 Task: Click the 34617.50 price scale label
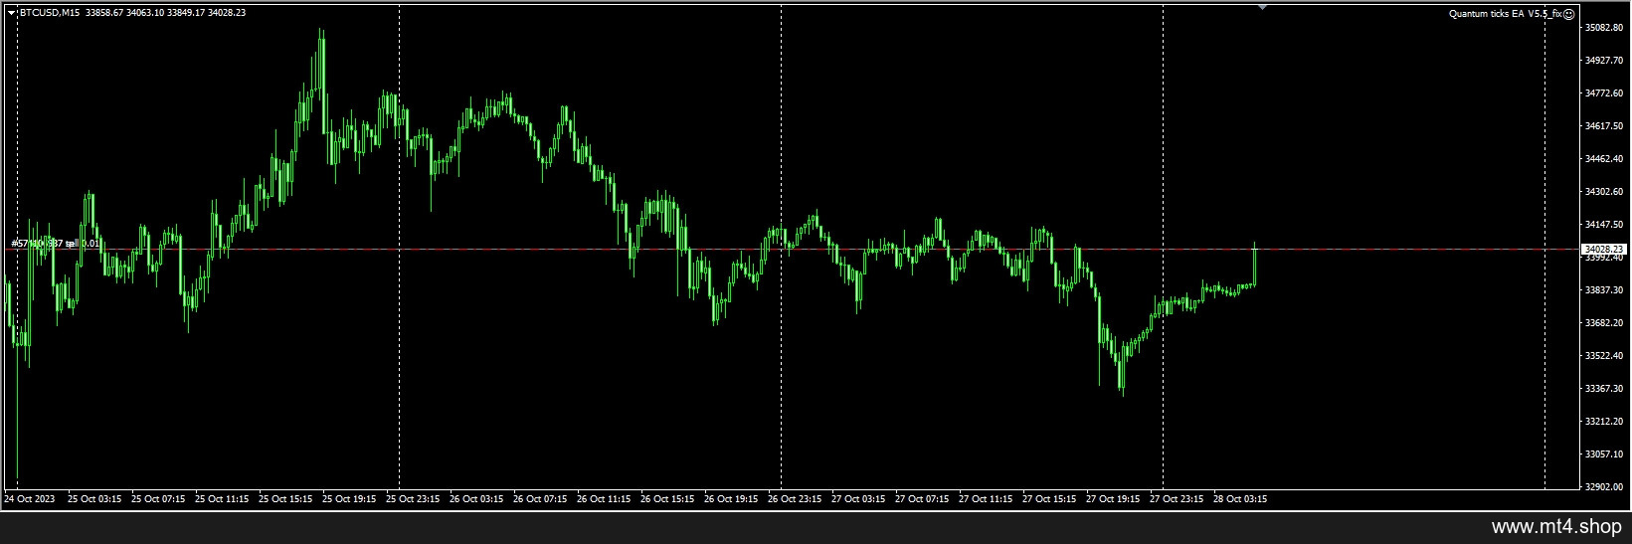(x=1604, y=126)
